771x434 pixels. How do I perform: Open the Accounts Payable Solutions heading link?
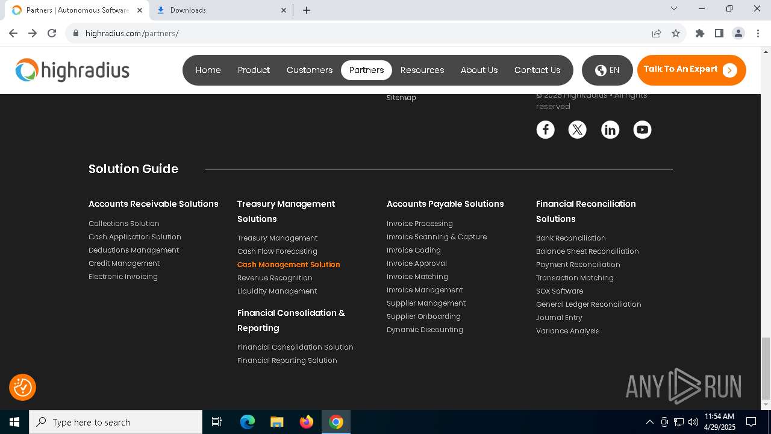[x=445, y=204]
